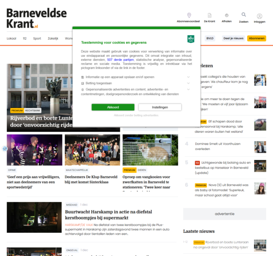The width and height of the screenshot is (273, 256).
Task: Expand 'Gepersonaliseerde advertenties en content' chevron
Action: tap(188, 90)
